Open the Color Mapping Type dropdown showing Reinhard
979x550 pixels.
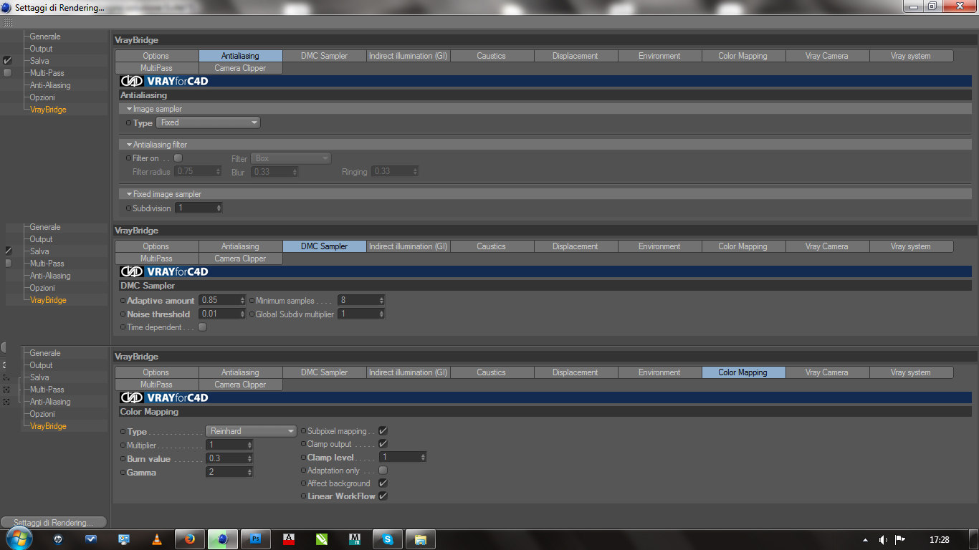coord(251,431)
